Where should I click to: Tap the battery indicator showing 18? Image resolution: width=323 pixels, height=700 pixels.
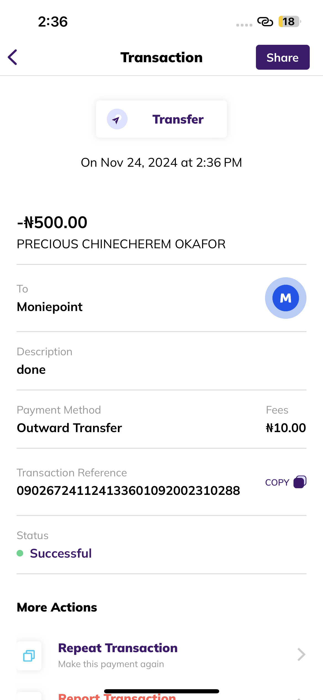tap(289, 22)
